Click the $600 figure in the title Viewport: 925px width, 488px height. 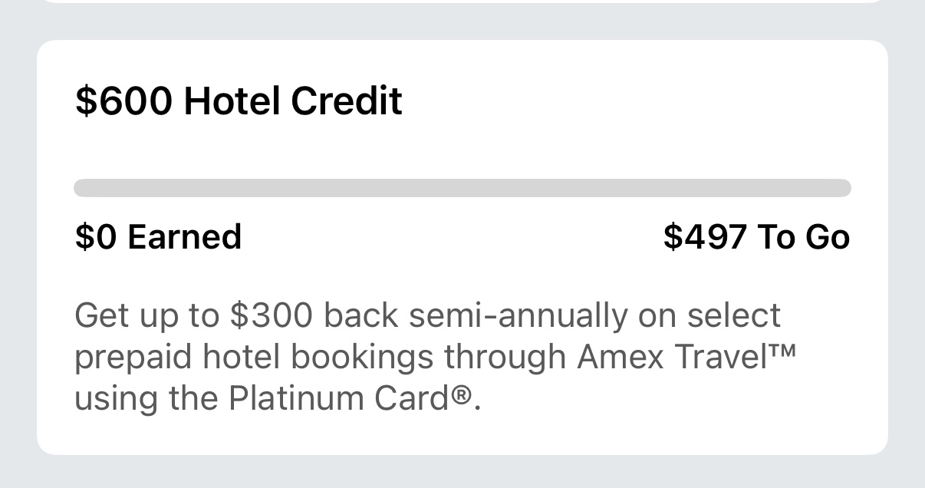coord(123,101)
